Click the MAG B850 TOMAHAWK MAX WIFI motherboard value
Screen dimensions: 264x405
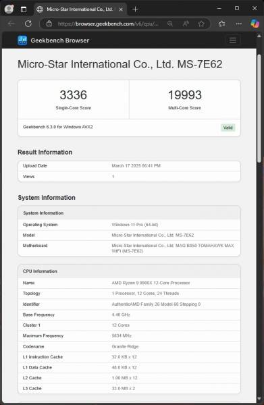point(173,248)
